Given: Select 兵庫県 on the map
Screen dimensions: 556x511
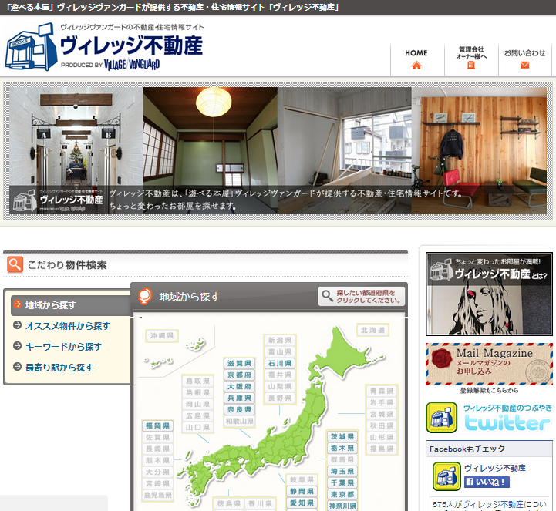Looking at the screenshot, I should (239, 398).
